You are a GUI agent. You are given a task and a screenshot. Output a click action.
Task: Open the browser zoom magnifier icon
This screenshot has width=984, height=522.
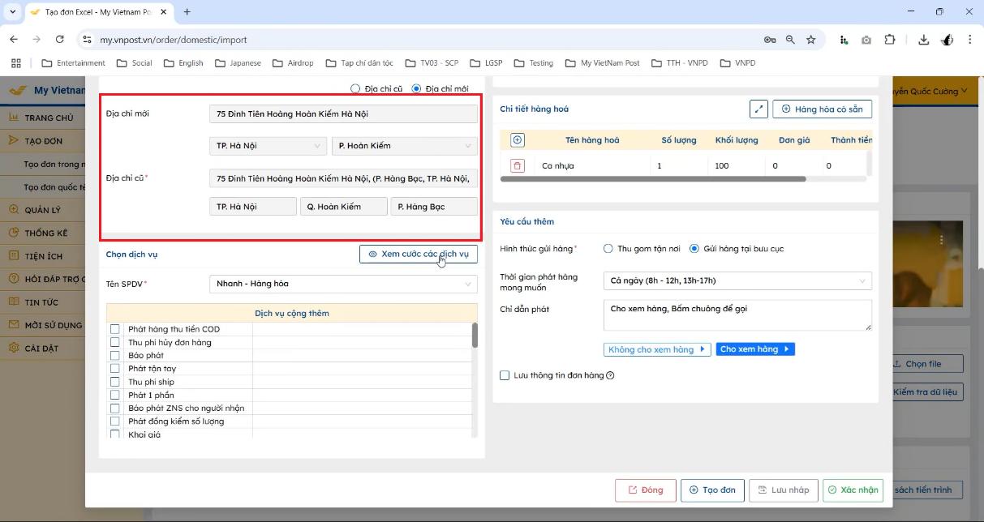[x=790, y=39]
